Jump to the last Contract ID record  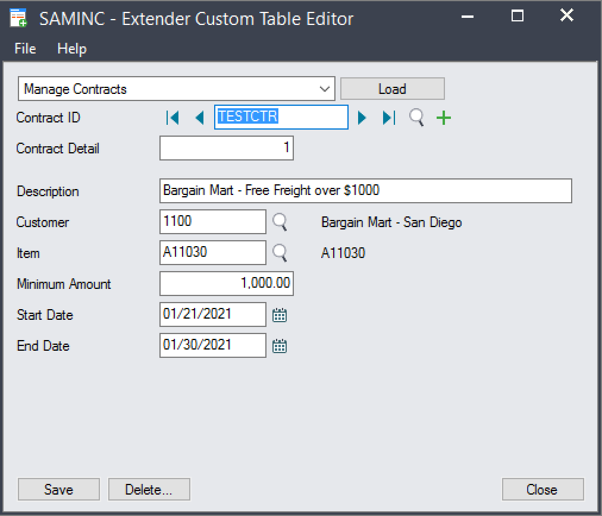389,117
